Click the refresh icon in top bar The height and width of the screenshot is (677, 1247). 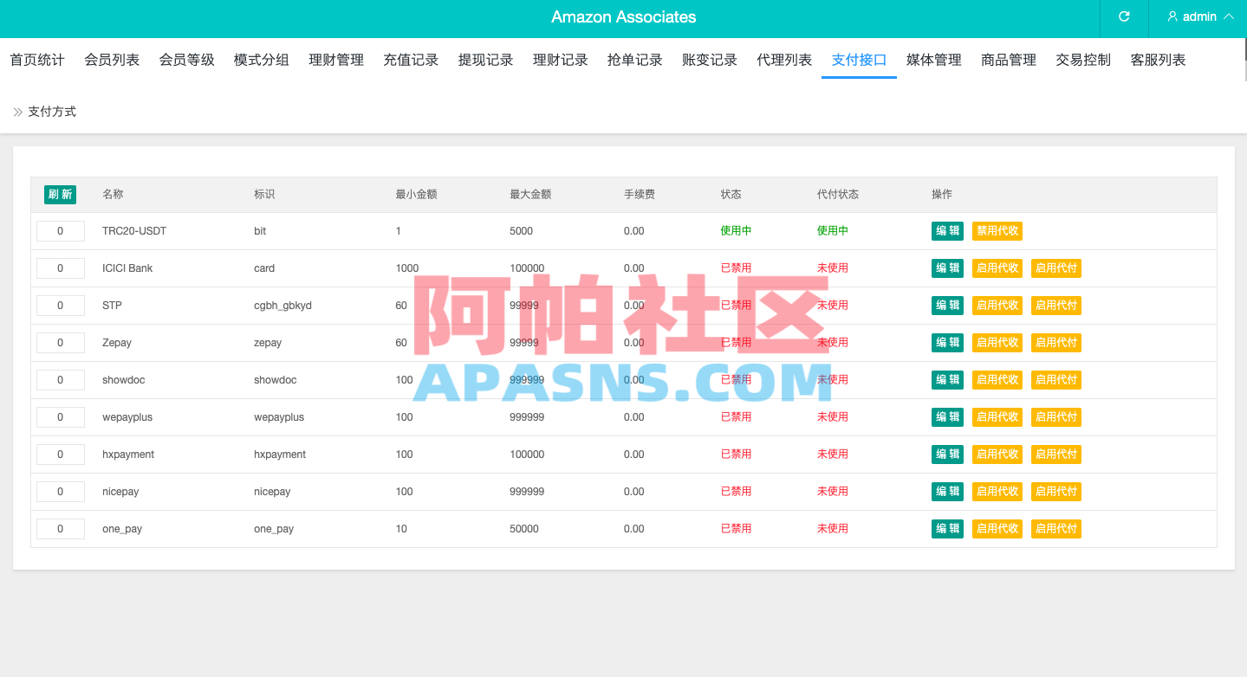coord(1124,16)
